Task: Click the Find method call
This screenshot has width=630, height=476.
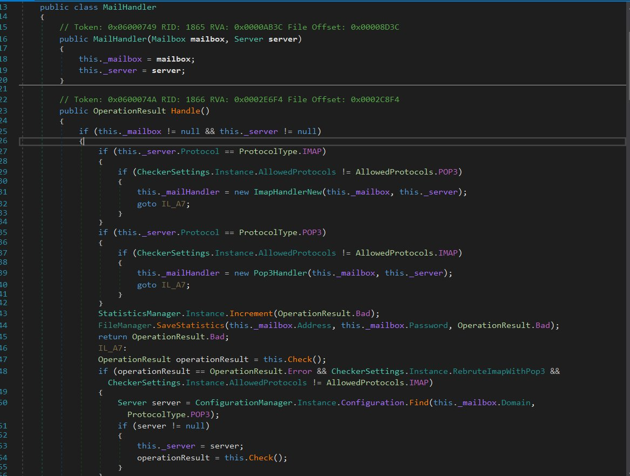Action: click(x=419, y=402)
